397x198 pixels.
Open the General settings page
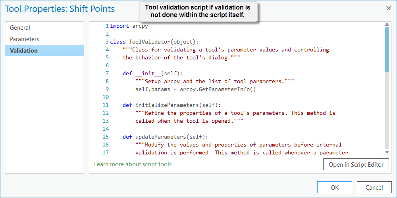pos(44,28)
